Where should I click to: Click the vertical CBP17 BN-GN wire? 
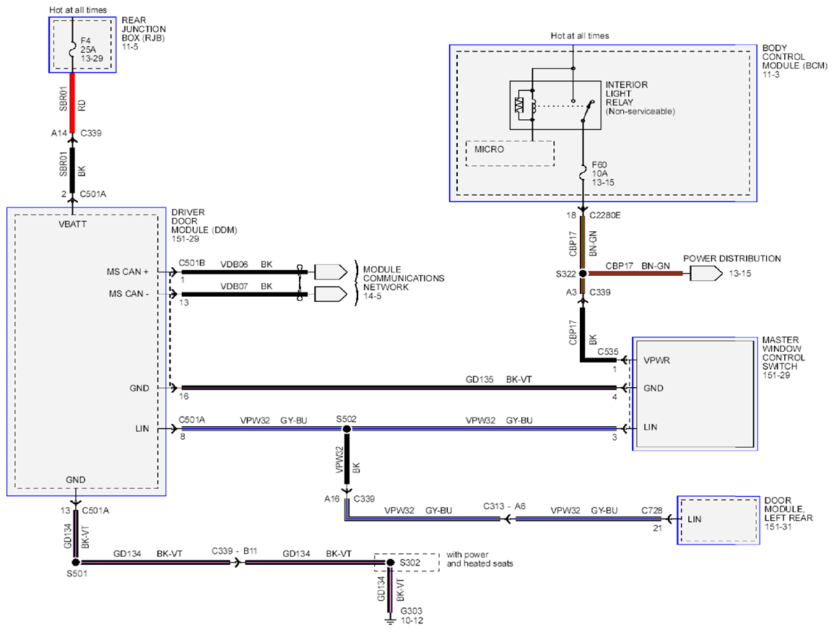coord(583,243)
